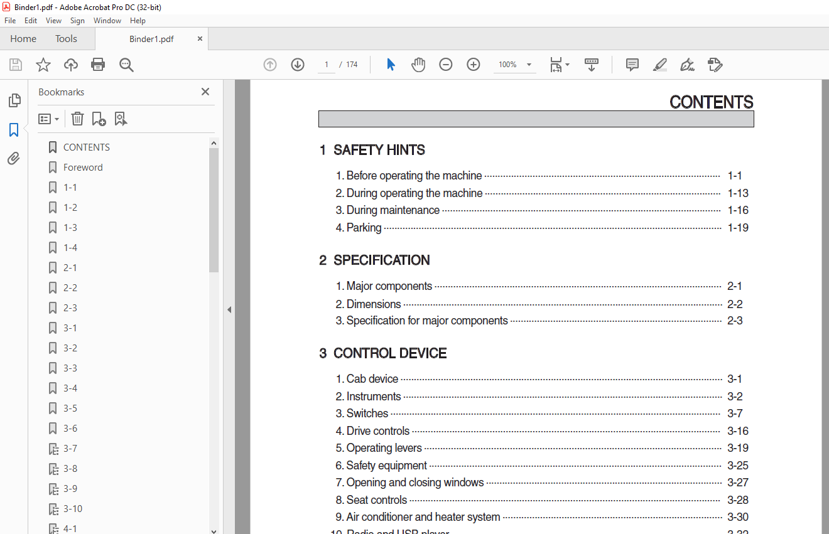This screenshot has height=534, width=829.
Task: Add a new bookmark icon
Action: 99,119
